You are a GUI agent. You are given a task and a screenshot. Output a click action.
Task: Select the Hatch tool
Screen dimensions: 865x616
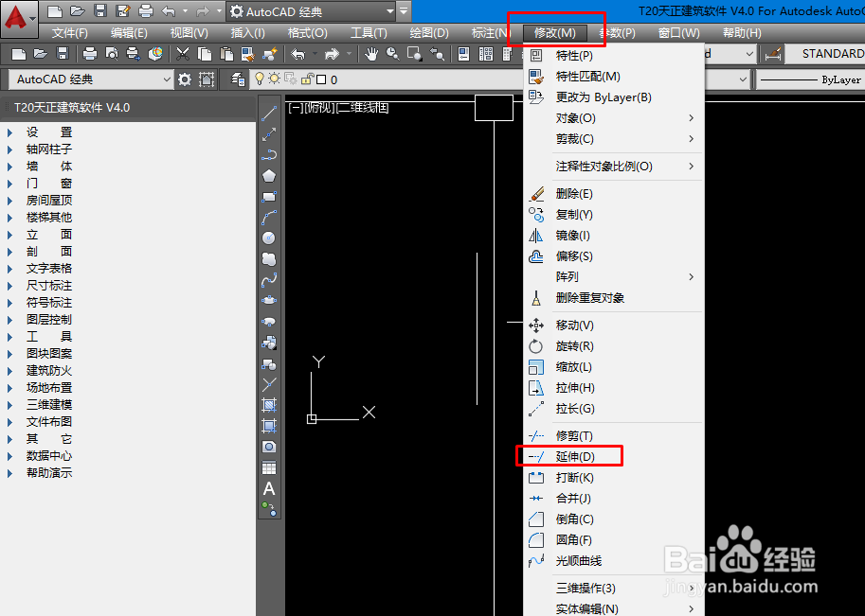[269, 405]
